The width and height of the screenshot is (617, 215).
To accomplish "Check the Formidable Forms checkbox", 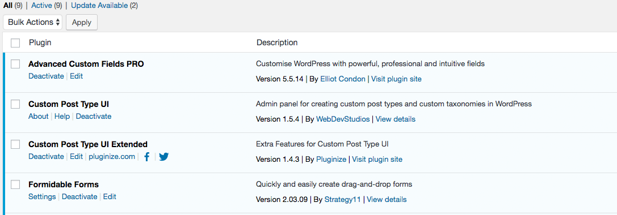I will pos(15,184).
